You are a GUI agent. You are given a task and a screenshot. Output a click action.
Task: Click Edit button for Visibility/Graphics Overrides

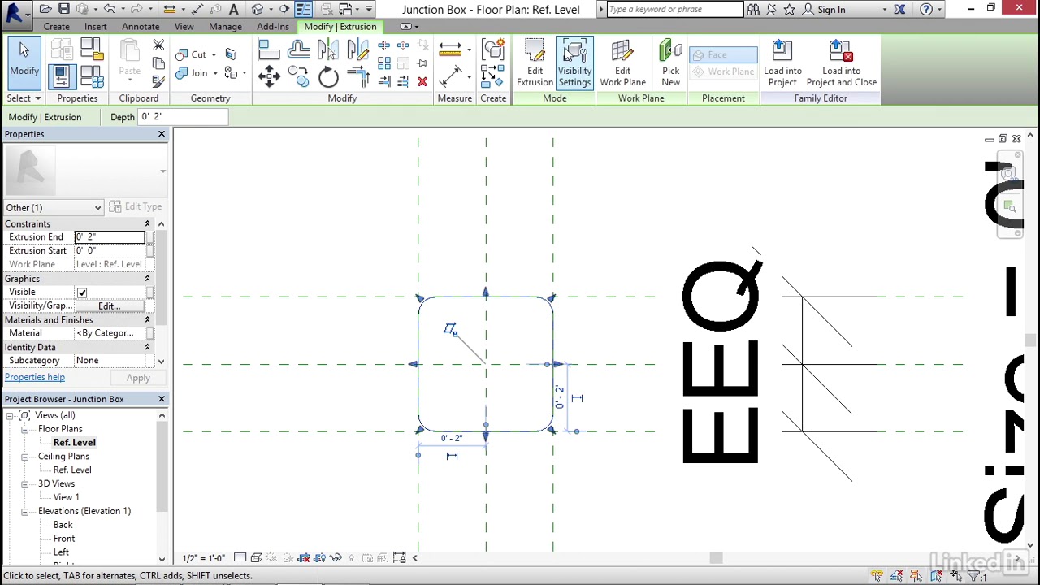(110, 306)
